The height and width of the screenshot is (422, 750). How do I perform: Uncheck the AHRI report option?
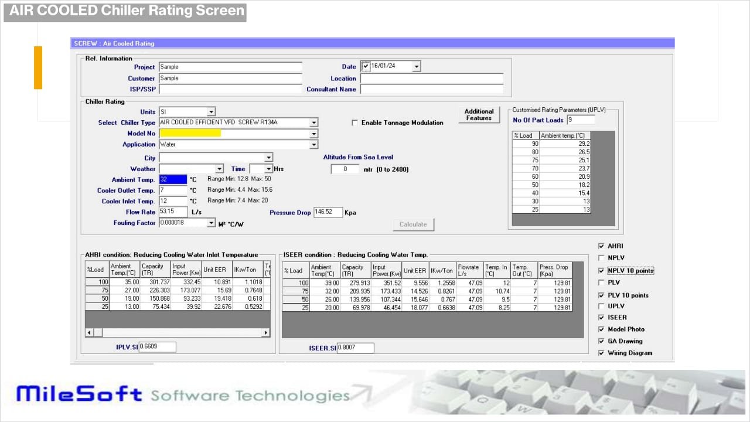(601, 246)
